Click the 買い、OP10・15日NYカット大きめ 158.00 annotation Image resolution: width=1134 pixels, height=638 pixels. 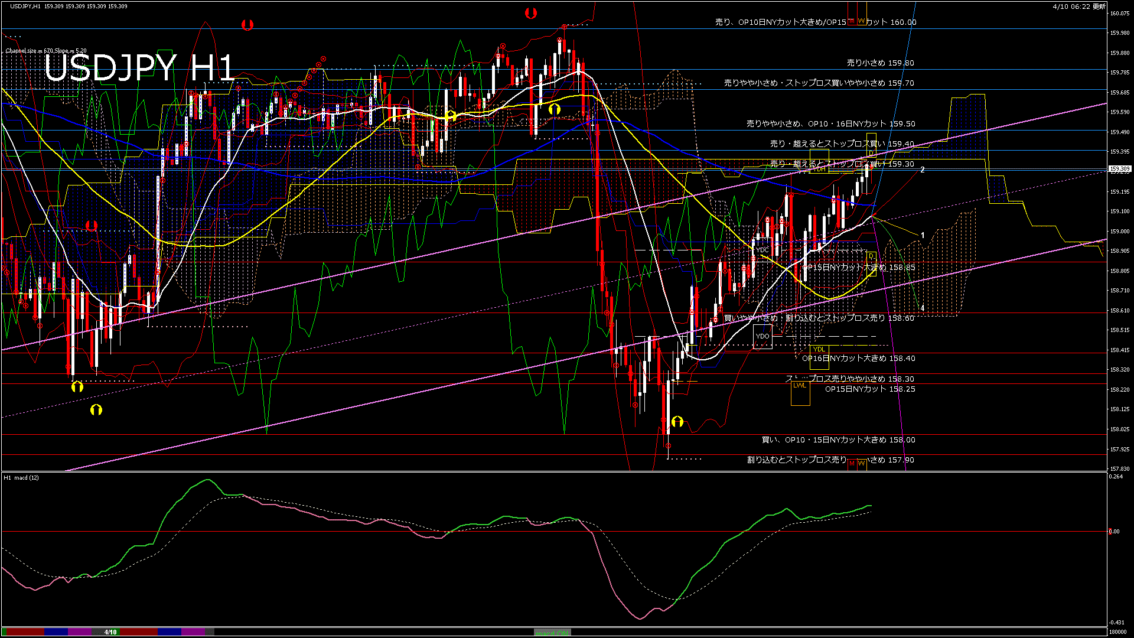point(839,440)
